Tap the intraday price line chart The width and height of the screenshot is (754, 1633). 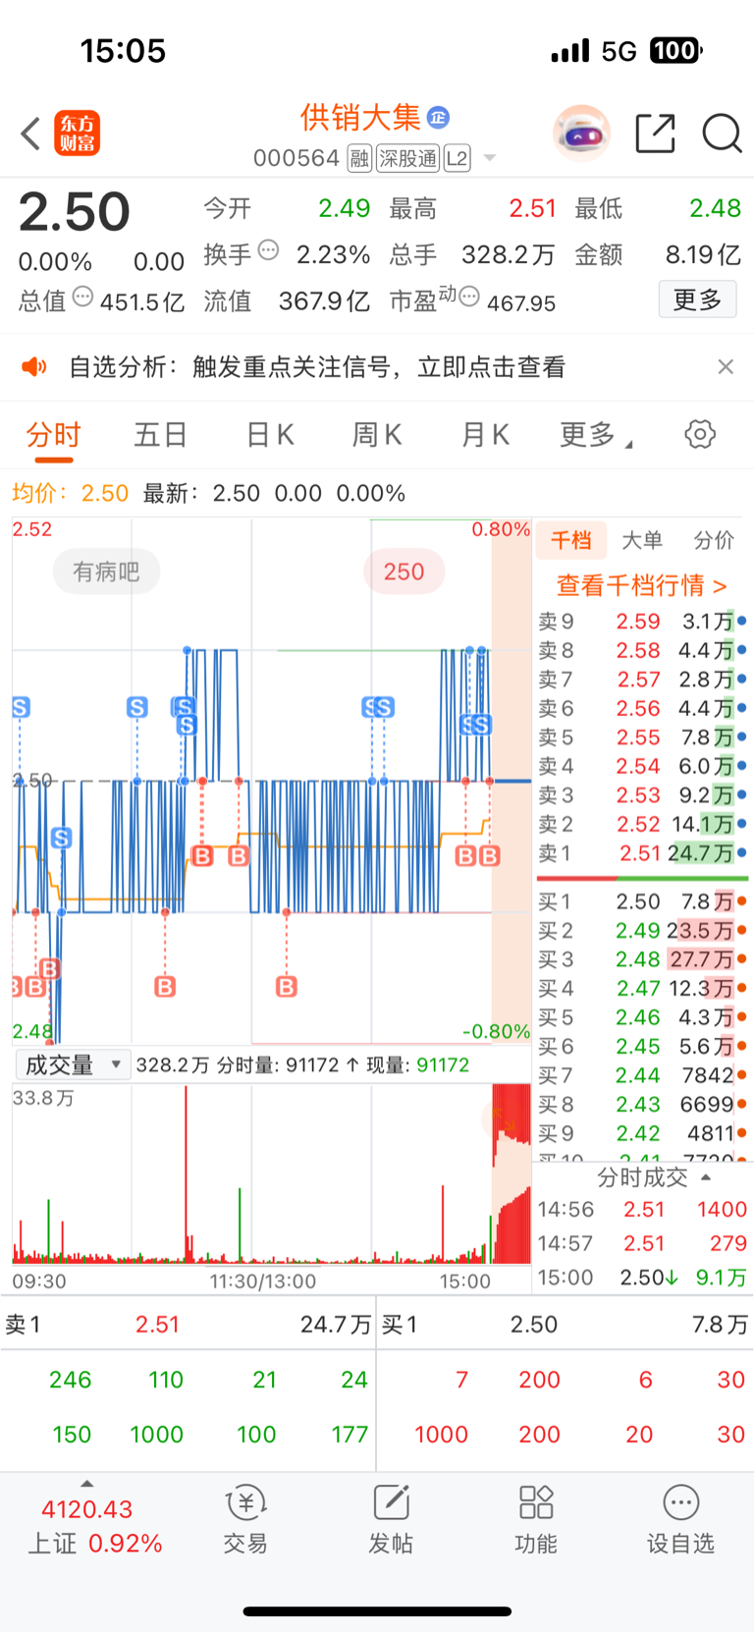click(271, 781)
